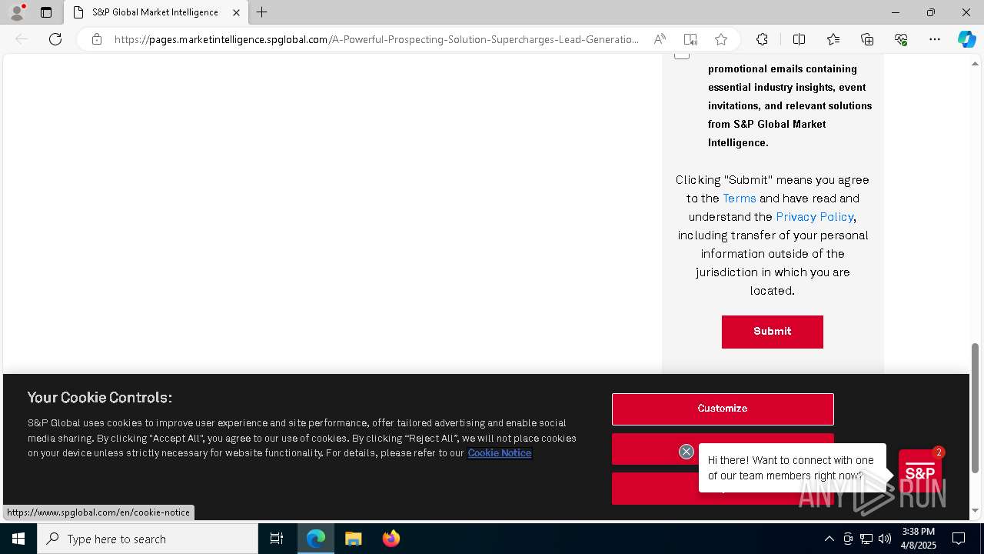Enter Immersive Reader mode
984x554 pixels.
[x=690, y=39]
